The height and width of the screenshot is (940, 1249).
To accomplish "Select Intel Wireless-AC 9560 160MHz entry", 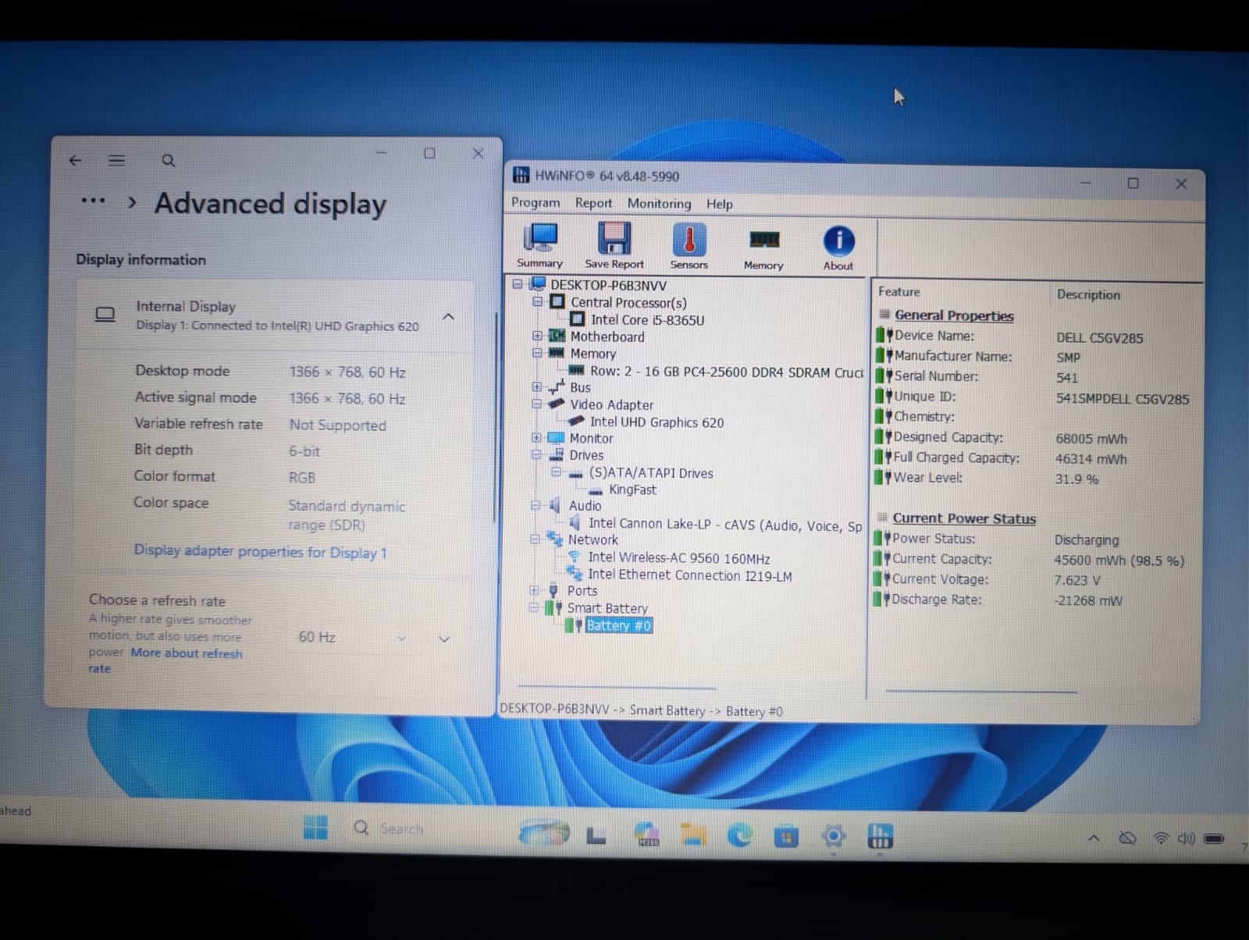I will [678, 557].
